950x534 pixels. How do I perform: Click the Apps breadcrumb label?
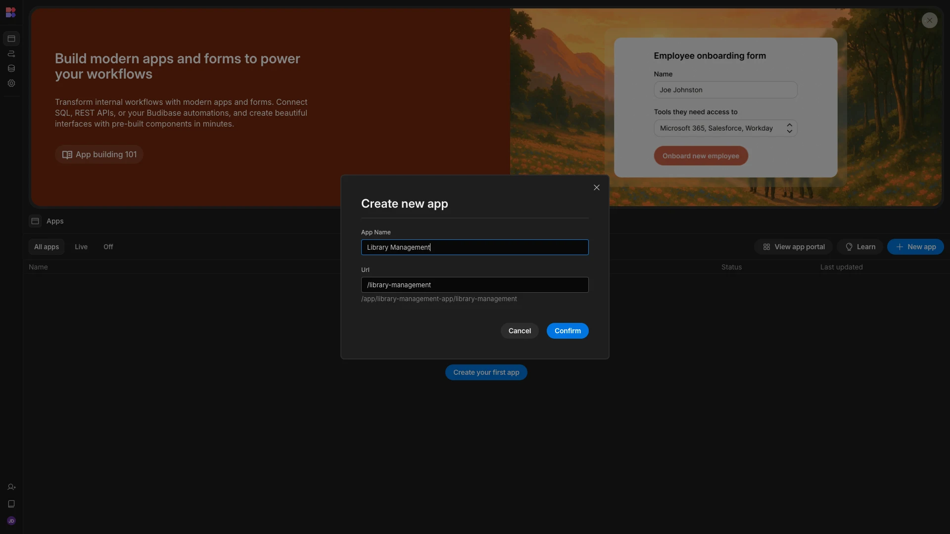point(55,221)
